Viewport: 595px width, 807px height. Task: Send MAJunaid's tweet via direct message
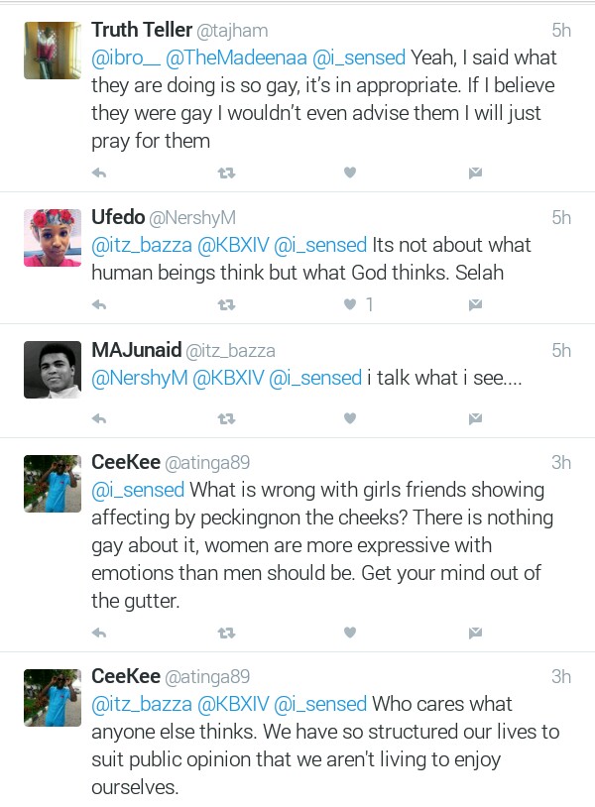(x=475, y=418)
